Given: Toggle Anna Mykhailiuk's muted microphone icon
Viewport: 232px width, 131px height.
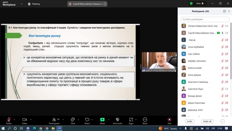Looking at the screenshot, I should click(222, 47).
